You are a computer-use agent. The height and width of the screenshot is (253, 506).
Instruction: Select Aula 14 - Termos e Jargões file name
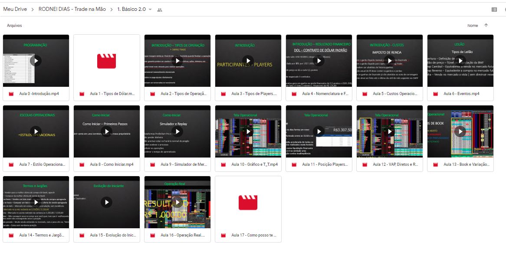click(x=42, y=235)
